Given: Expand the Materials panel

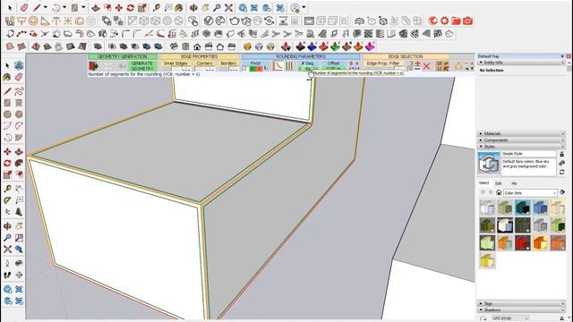Looking at the screenshot, I should coord(521,133).
